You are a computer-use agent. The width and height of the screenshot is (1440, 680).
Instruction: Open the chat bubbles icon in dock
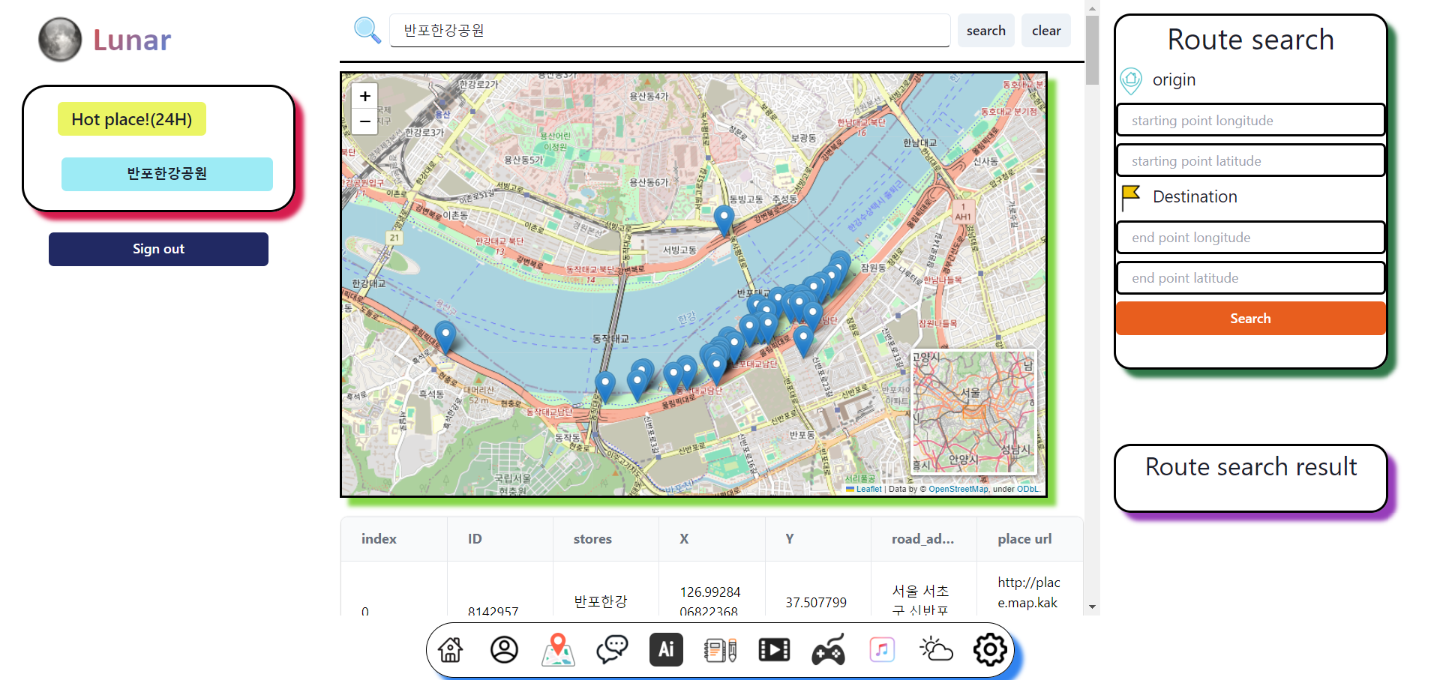coord(612,649)
